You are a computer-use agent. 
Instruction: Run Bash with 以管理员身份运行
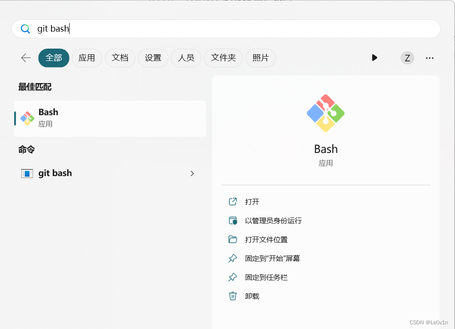(x=273, y=221)
